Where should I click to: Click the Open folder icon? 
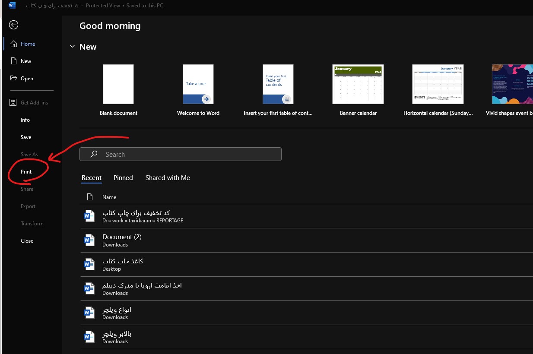pos(14,79)
